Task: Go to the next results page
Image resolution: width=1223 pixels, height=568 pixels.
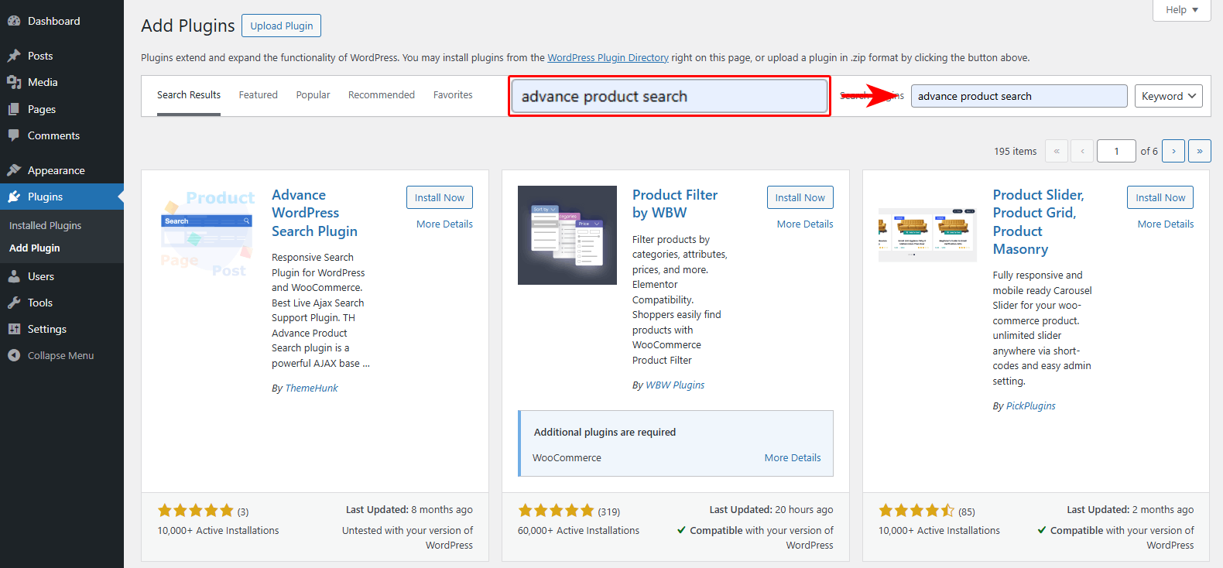Action: point(1173,151)
